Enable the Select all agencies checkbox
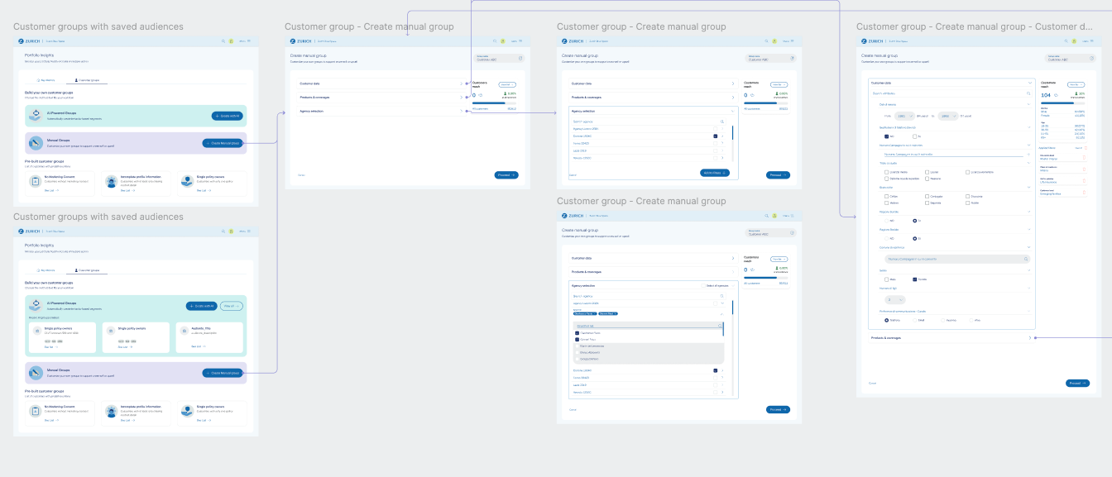This screenshot has height=477, width=1112. click(x=703, y=285)
